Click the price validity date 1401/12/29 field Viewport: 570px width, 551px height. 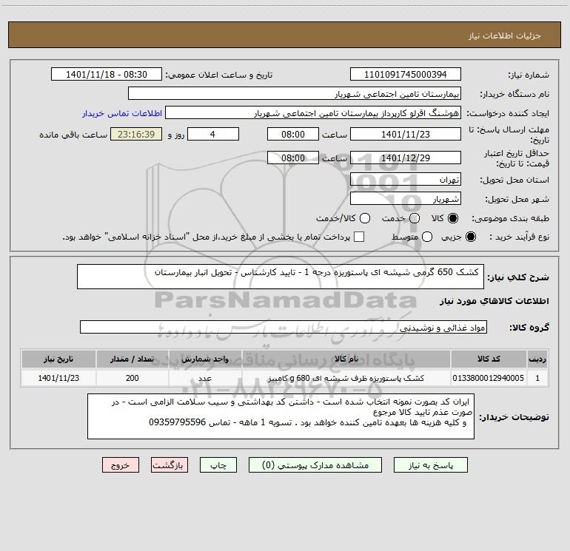coord(406,158)
